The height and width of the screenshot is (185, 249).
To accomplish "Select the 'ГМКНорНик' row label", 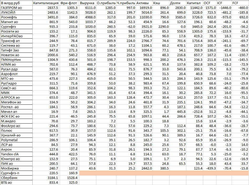I will point(16,60).
